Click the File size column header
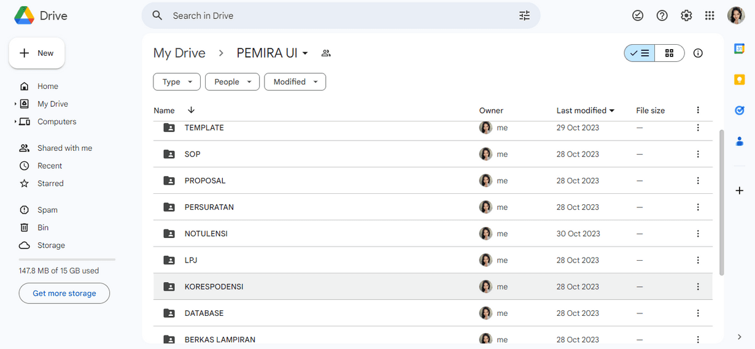755x349 pixels. coord(651,110)
